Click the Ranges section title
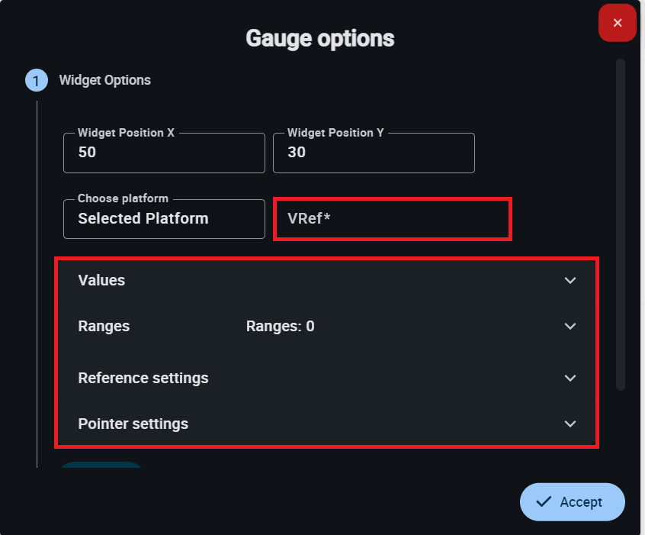This screenshot has height=535, width=645. [x=104, y=326]
